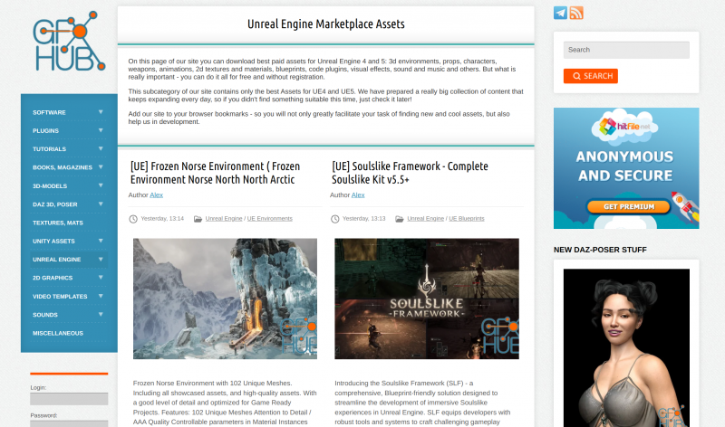Open the Telegram channel icon
Image resolution: width=725 pixels, height=427 pixels.
point(561,13)
